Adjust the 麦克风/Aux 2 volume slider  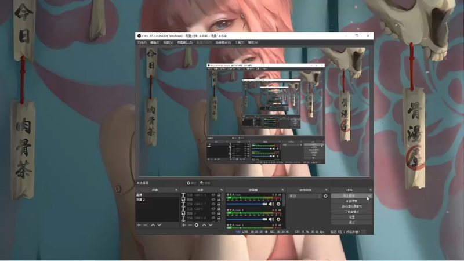pyautogui.click(x=247, y=219)
